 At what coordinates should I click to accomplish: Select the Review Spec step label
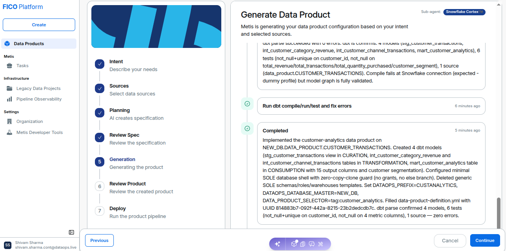click(124, 135)
